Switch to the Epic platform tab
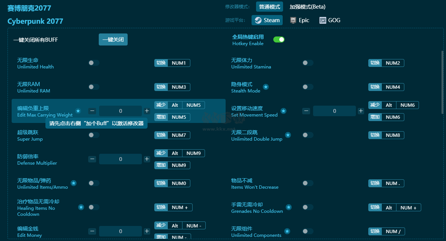This screenshot has width=446, height=241. tap(300, 20)
